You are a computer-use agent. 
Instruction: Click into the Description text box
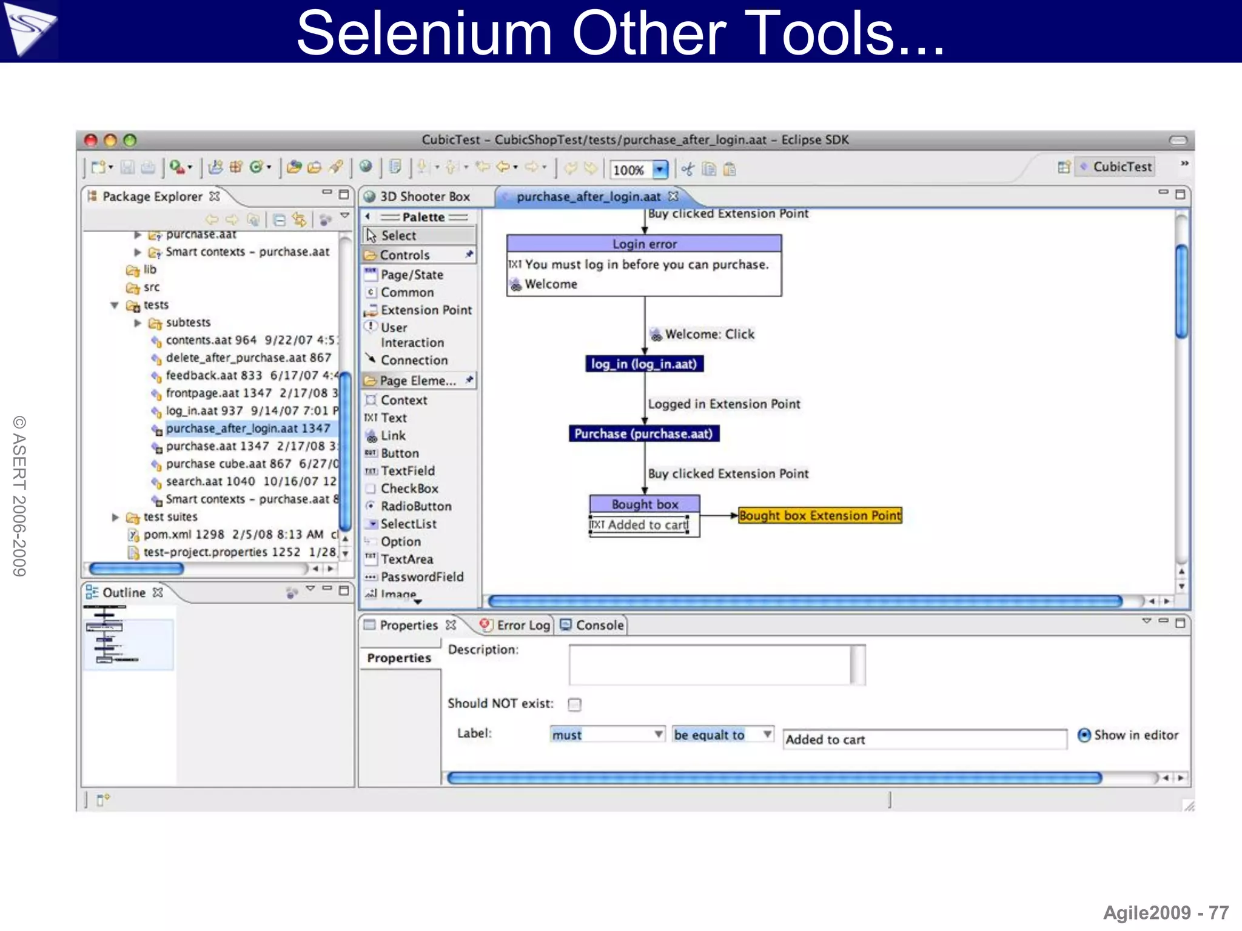point(710,665)
